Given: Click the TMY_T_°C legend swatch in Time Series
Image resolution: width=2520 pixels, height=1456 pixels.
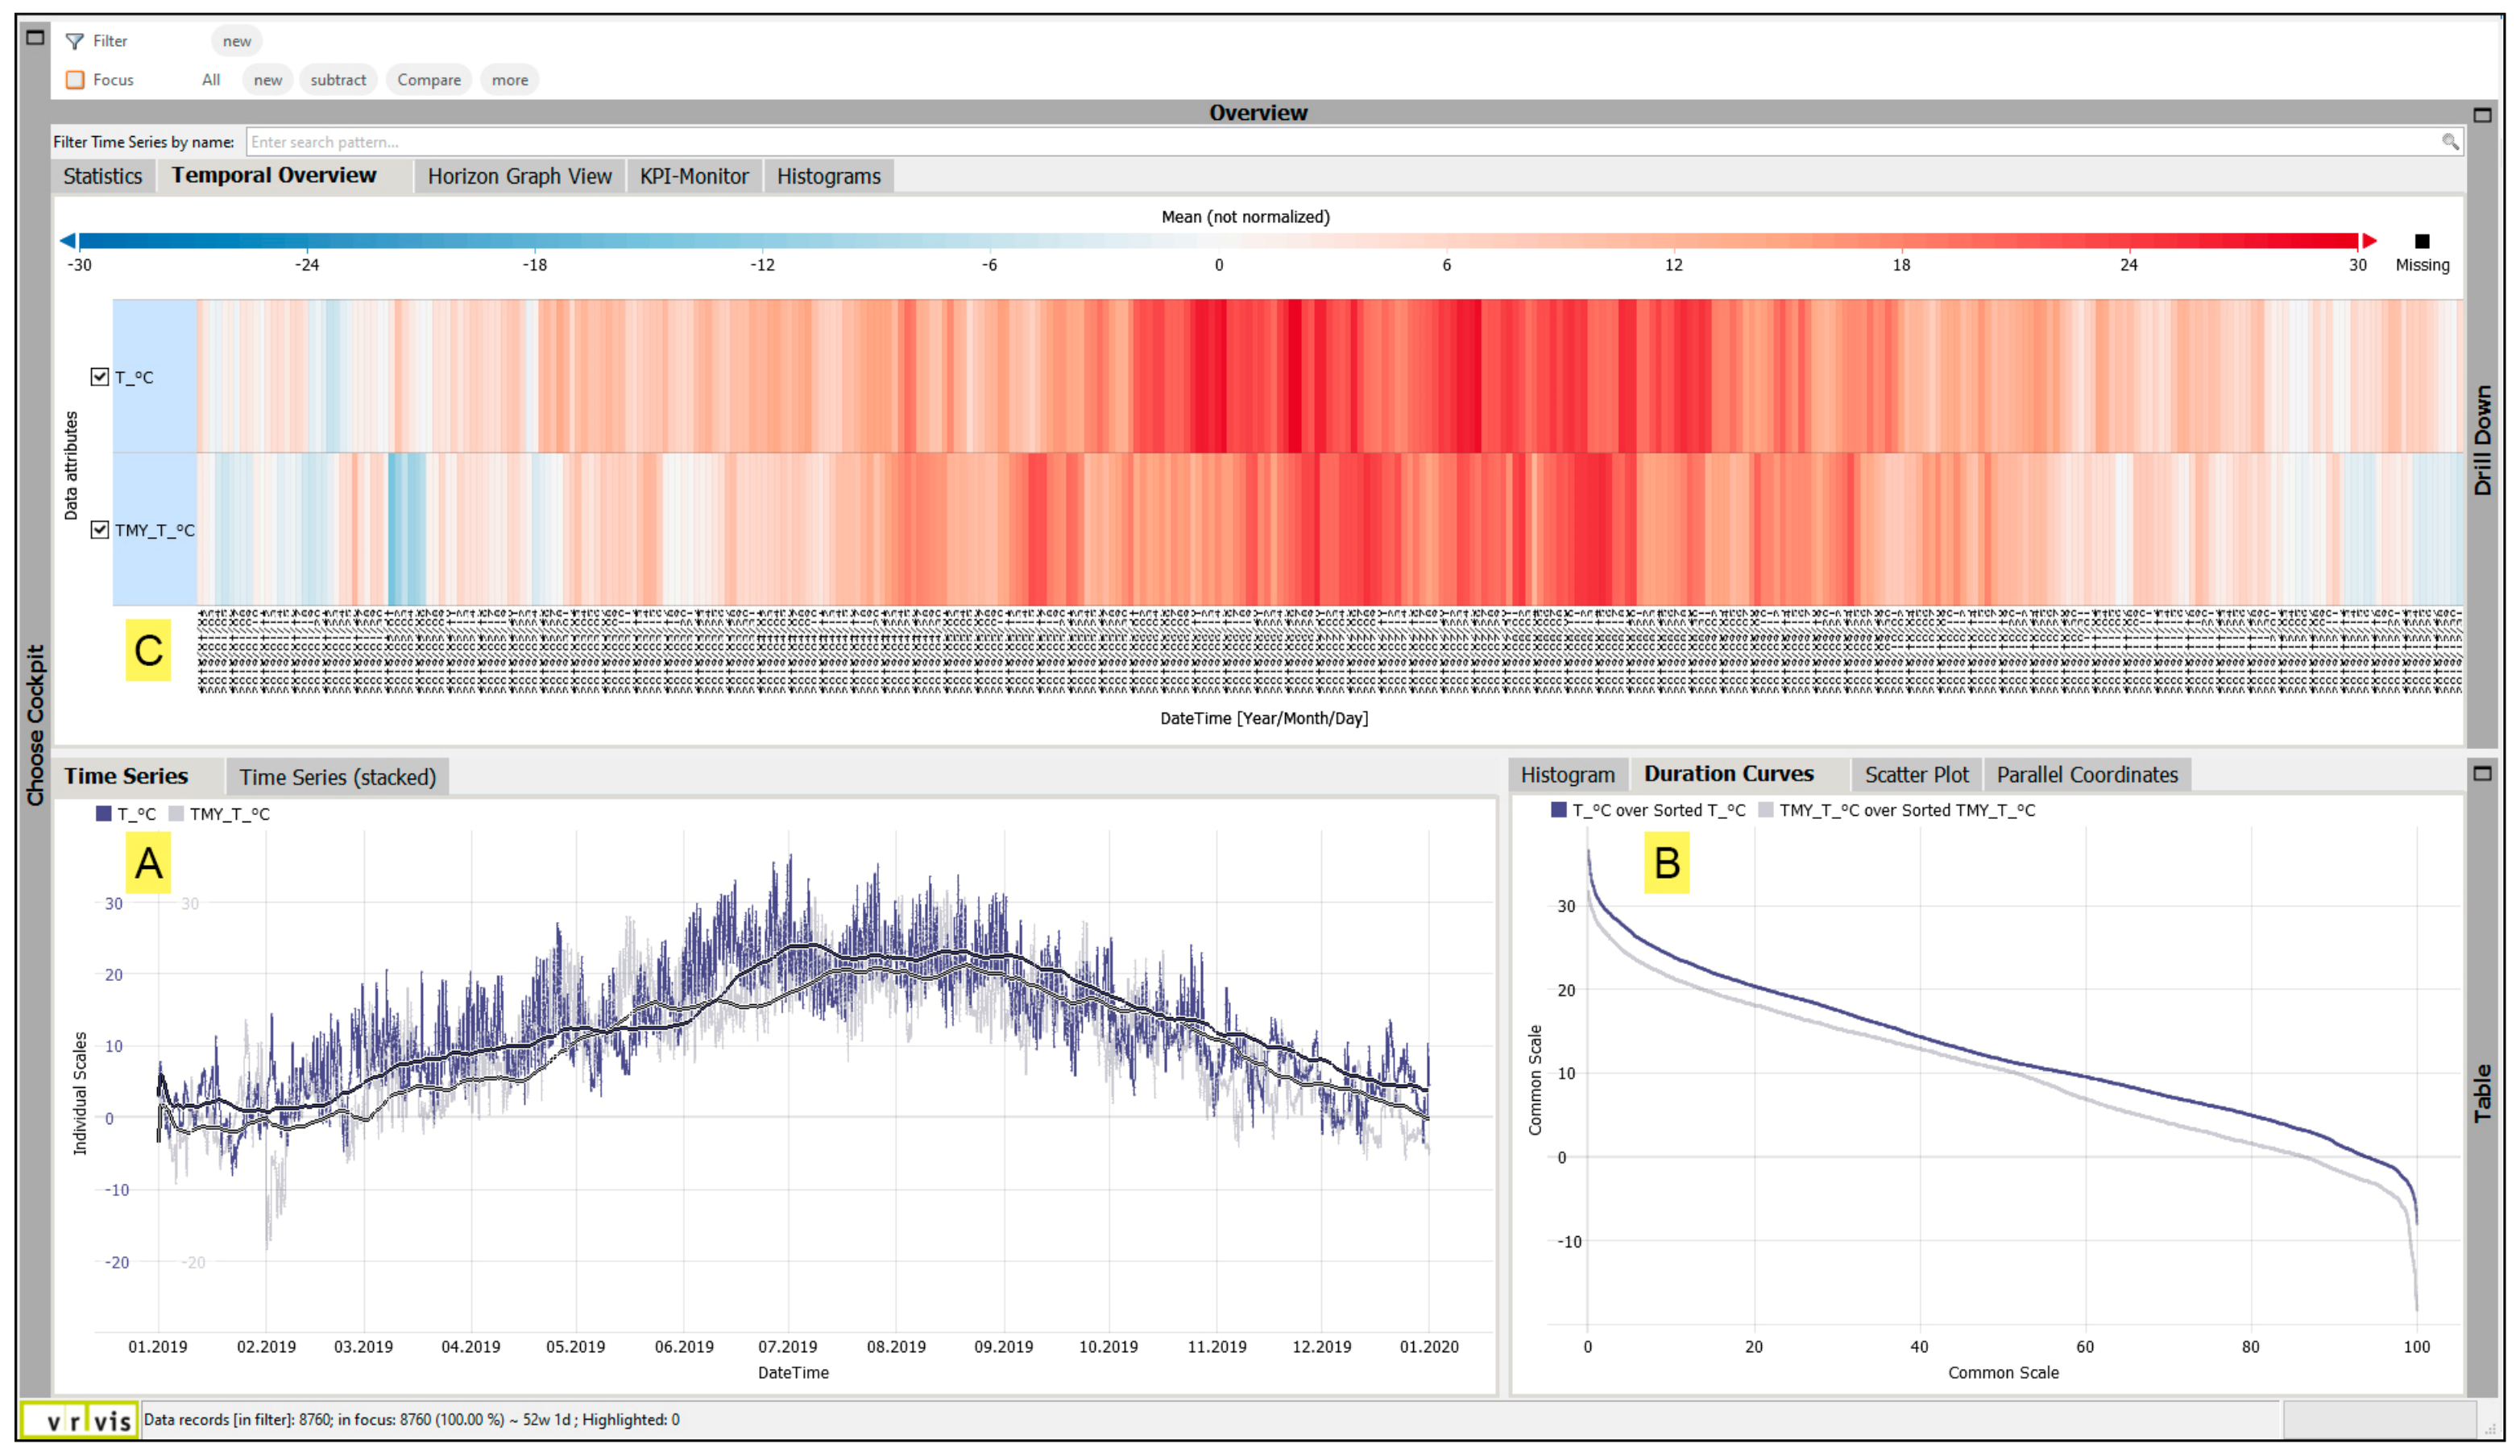Looking at the screenshot, I should click(176, 813).
